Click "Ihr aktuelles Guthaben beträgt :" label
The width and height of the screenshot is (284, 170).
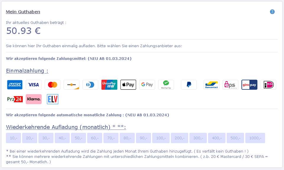[x=36, y=23]
